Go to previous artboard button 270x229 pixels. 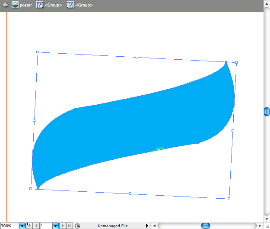click(x=36, y=226)
